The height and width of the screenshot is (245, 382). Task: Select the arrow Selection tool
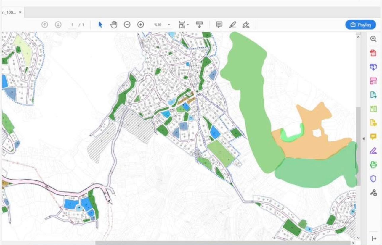[x=100, y=25]
